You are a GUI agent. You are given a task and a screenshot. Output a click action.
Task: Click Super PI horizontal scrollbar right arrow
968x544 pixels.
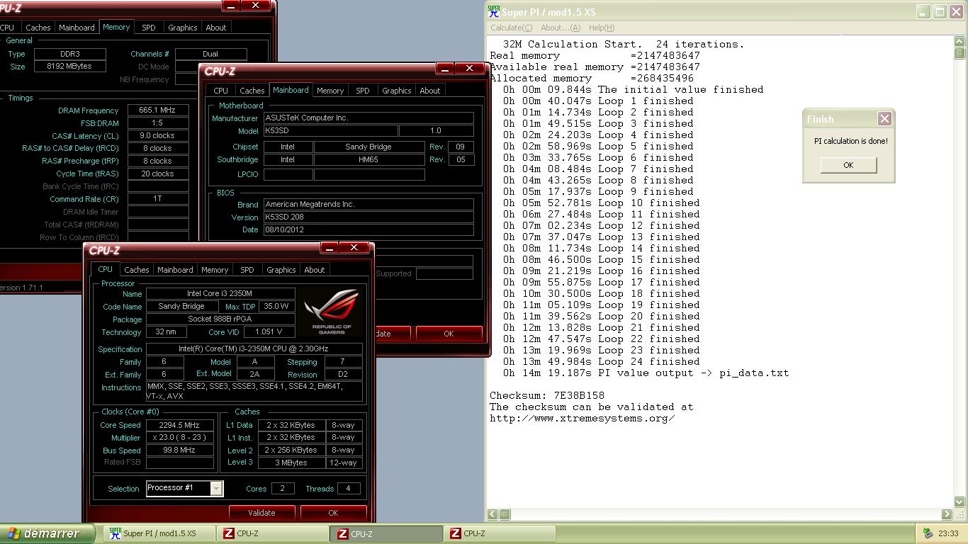pyautogui.click(x=947, y=514)
